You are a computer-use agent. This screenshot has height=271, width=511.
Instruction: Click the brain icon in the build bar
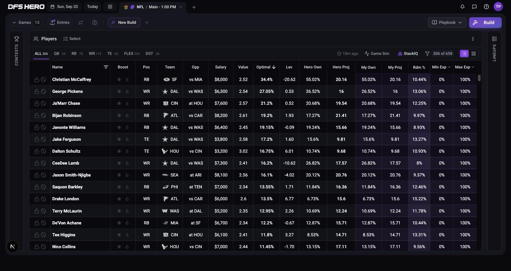95,22
